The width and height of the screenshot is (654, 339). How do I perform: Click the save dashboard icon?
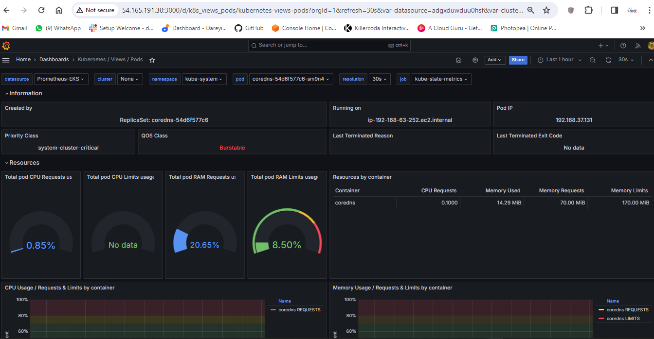coord(458,60)
